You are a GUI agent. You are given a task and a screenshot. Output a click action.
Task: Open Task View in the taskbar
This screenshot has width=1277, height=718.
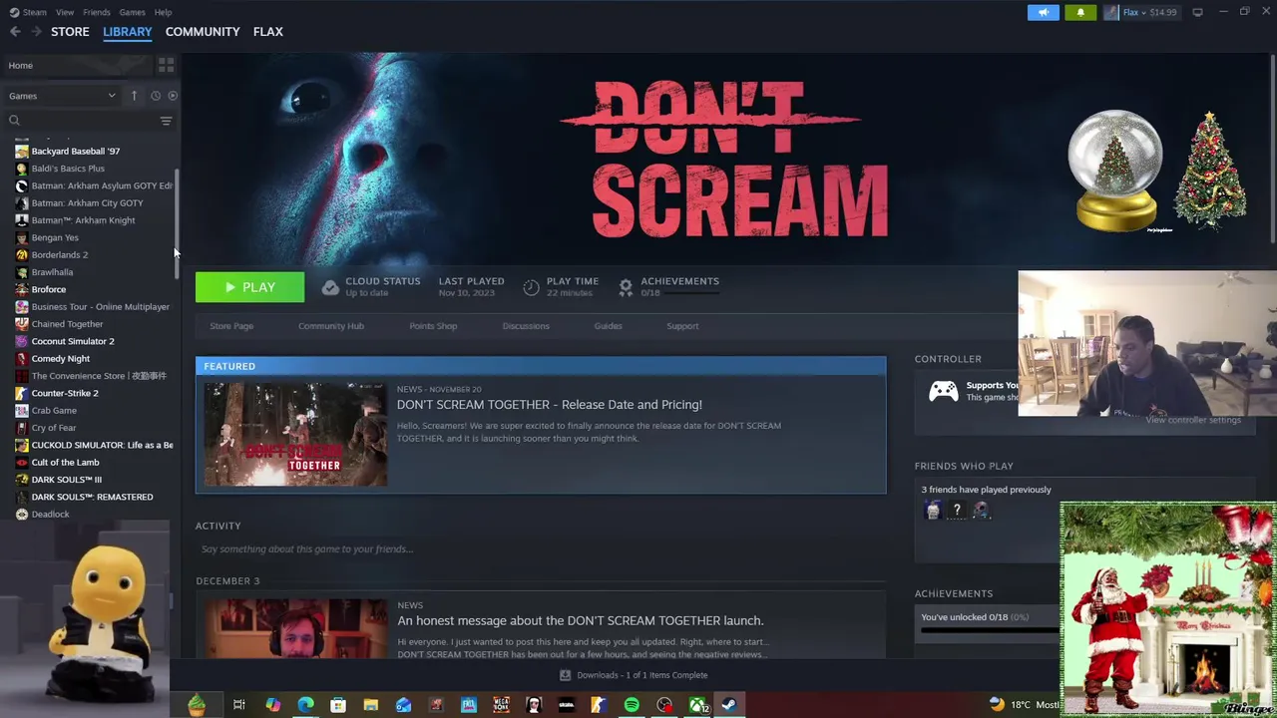coord(239,705)
